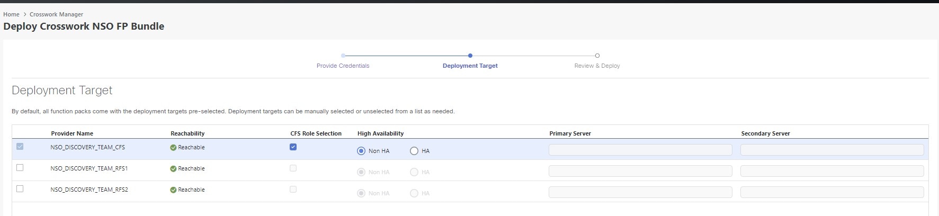This screenshot has width=939, height=216.
Task: Check CFS Role for NSO_DISCOVERY_TEAM_RFS2
Action: [293, 189]
